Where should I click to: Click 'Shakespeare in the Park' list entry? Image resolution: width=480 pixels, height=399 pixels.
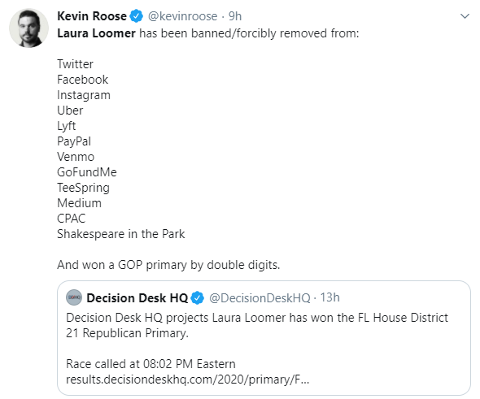coord(121,234)
